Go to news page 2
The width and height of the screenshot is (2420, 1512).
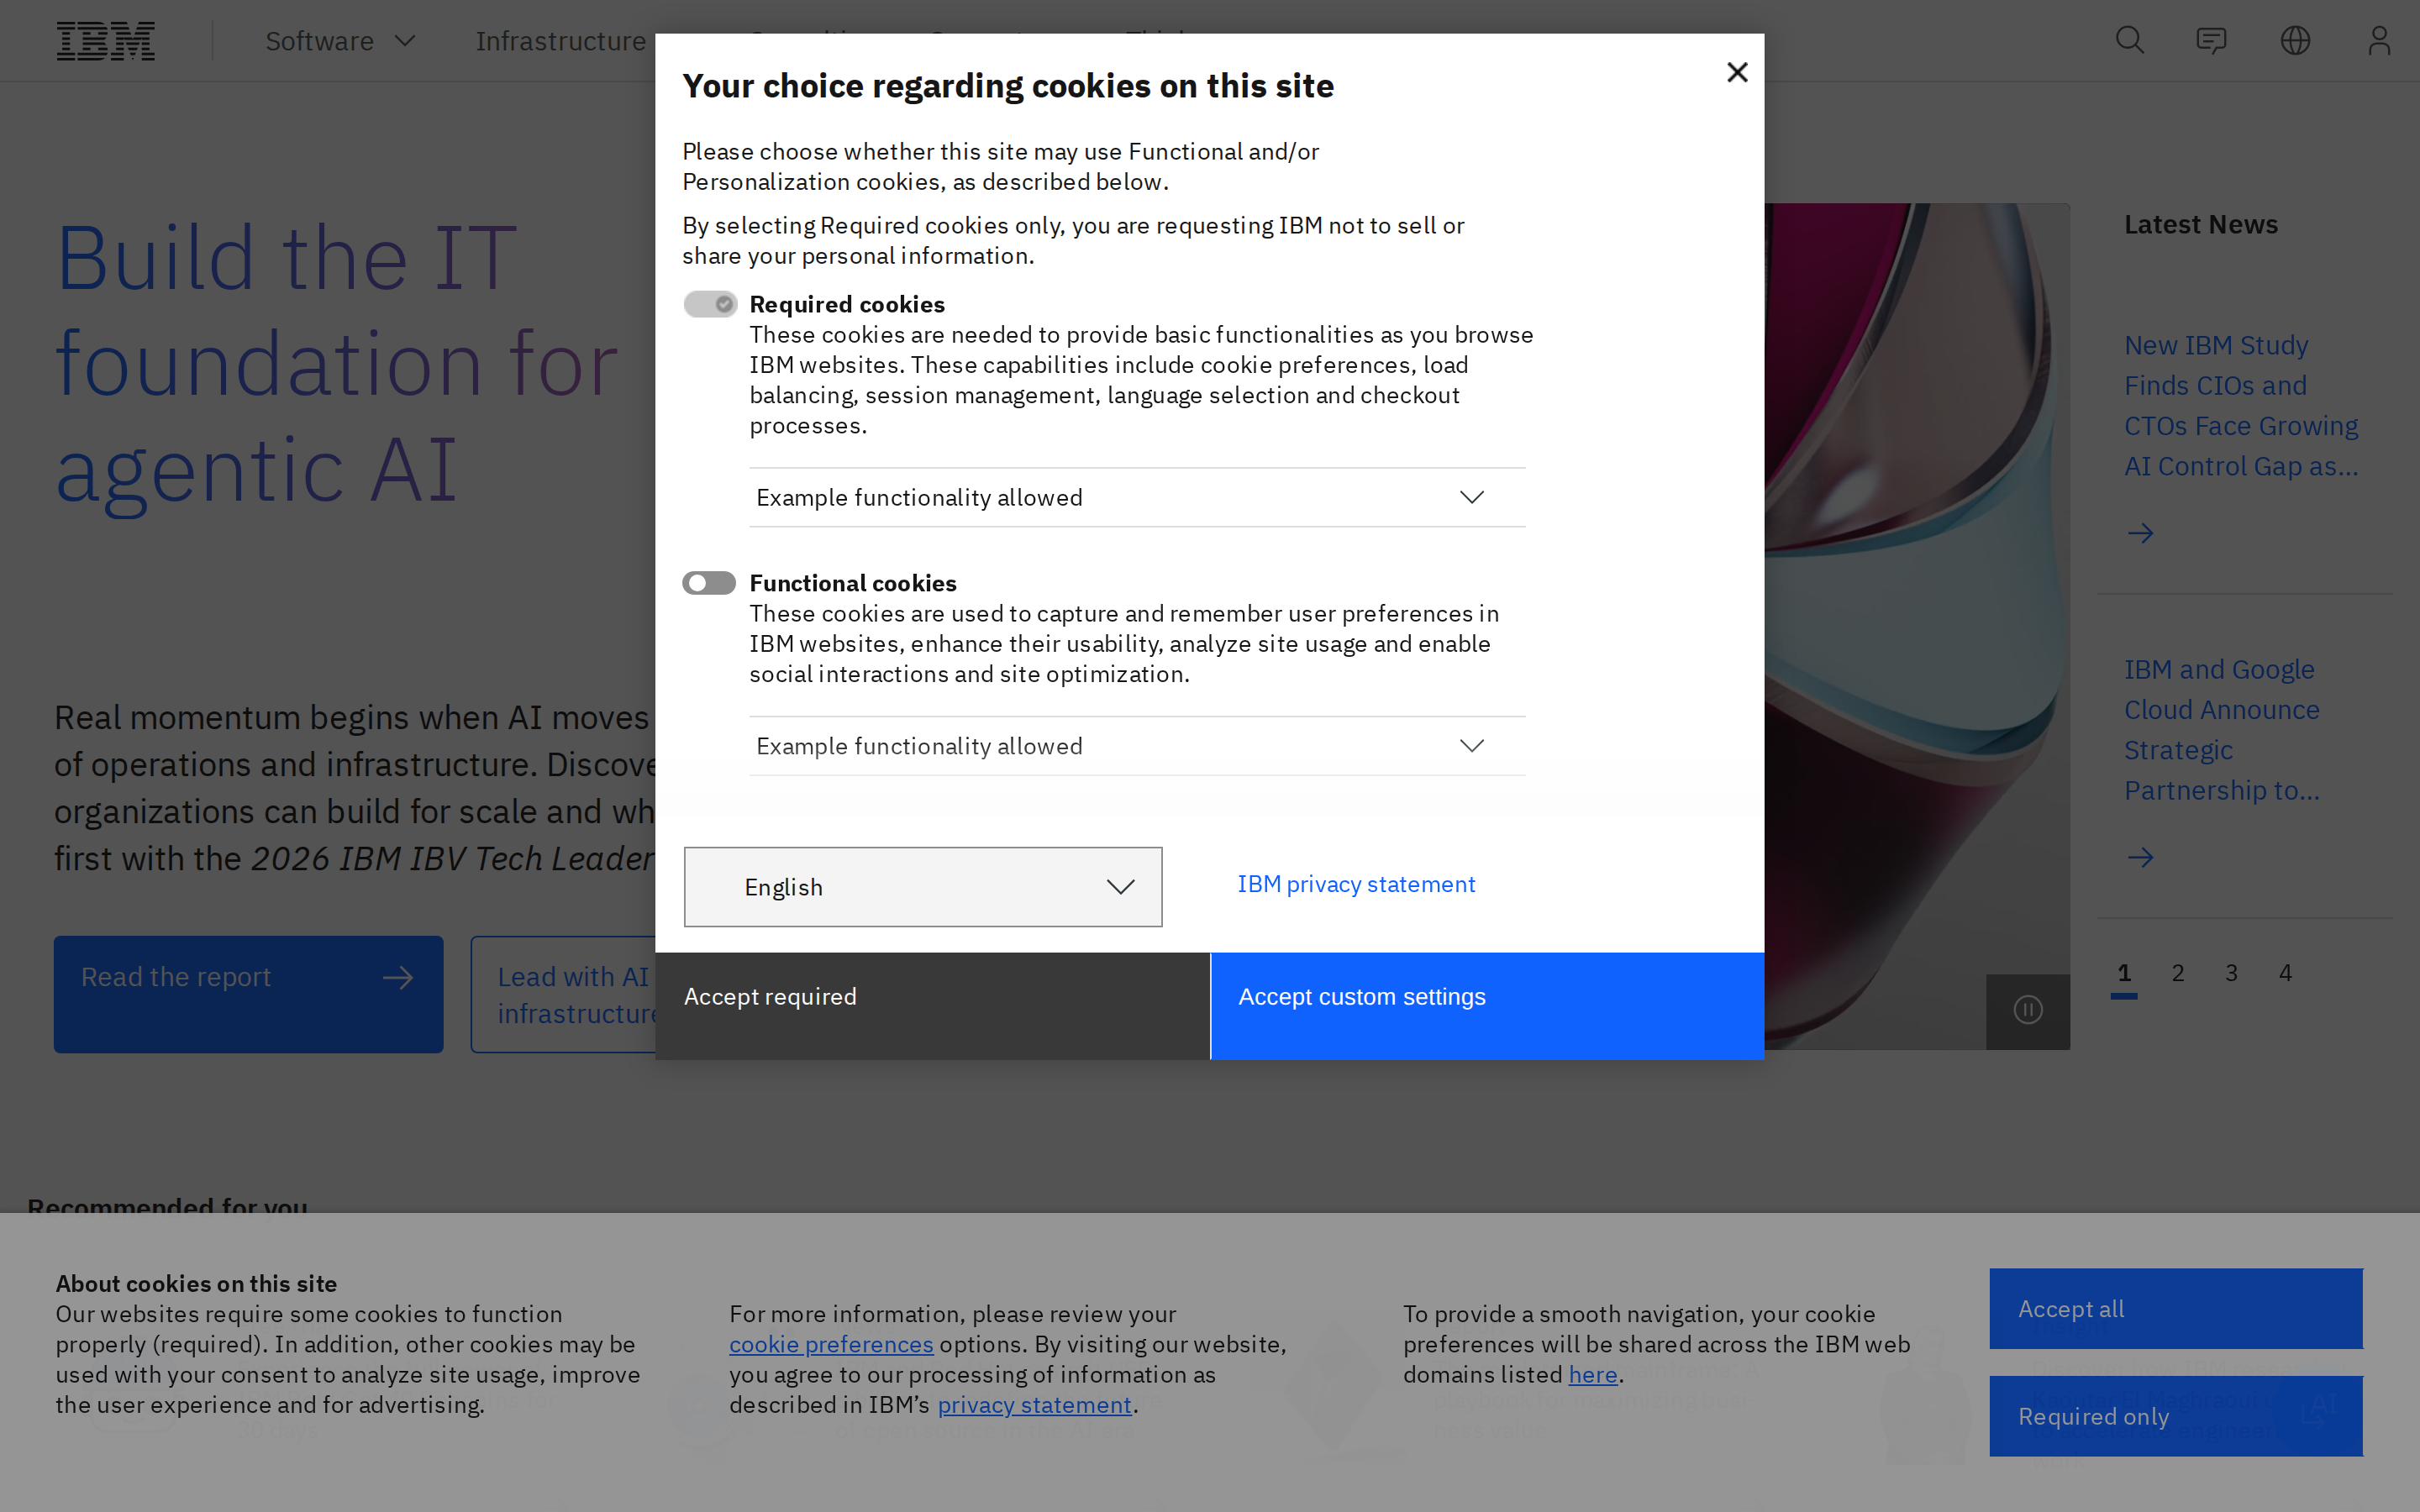tap(2178, 973)
